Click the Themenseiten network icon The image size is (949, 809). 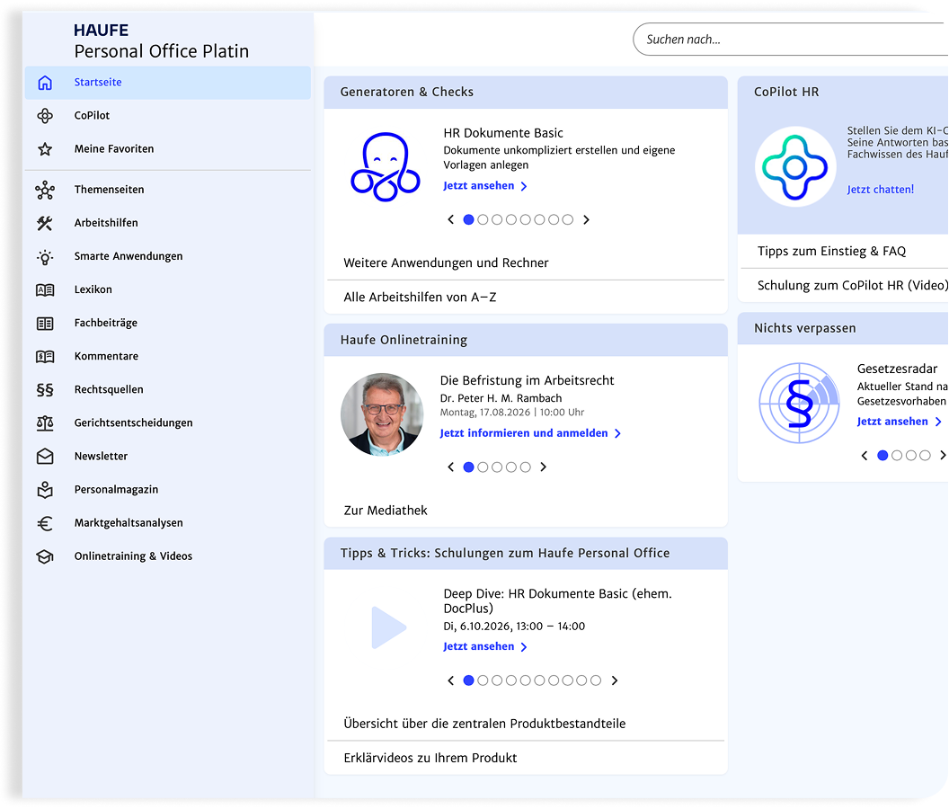tap(45, 191)
